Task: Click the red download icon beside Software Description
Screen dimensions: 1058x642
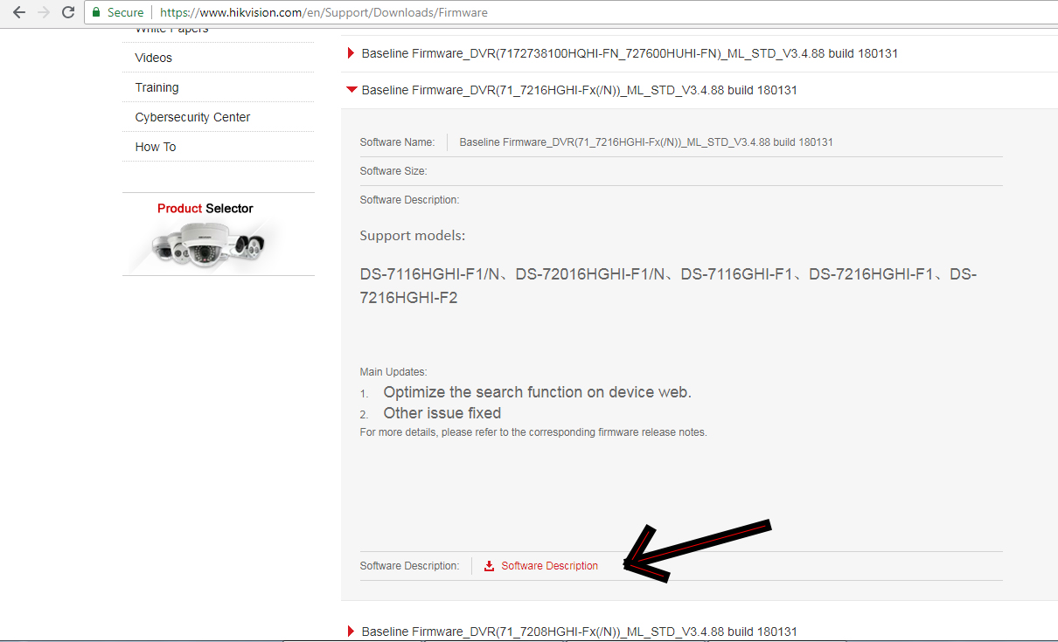Action: pos(490,566)
